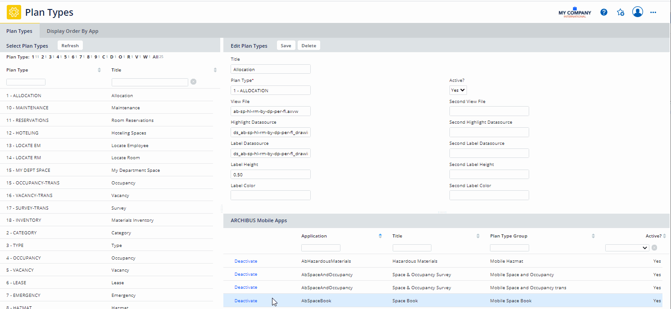Click the View File input field

click(x=271, y=111)
